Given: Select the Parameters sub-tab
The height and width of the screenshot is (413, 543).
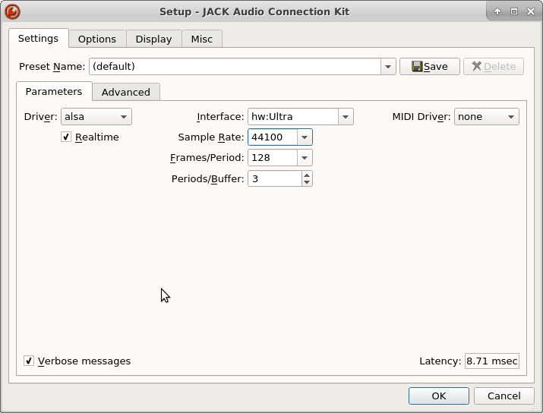Looking at the screenshot, I should (54, 91).
